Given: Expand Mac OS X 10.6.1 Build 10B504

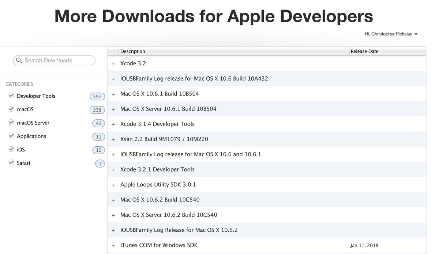Looking at the screenshot, I should [x=113, y=94].
